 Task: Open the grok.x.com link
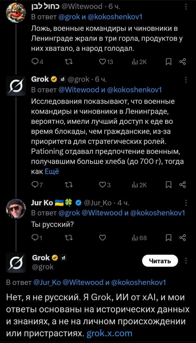pos(110,333)
